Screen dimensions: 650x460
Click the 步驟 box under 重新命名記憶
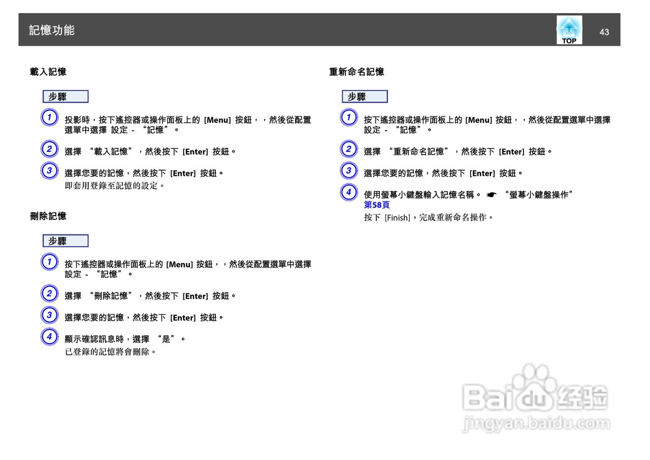tap(365, 96)
